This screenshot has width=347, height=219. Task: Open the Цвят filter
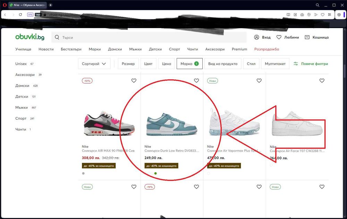148,64
